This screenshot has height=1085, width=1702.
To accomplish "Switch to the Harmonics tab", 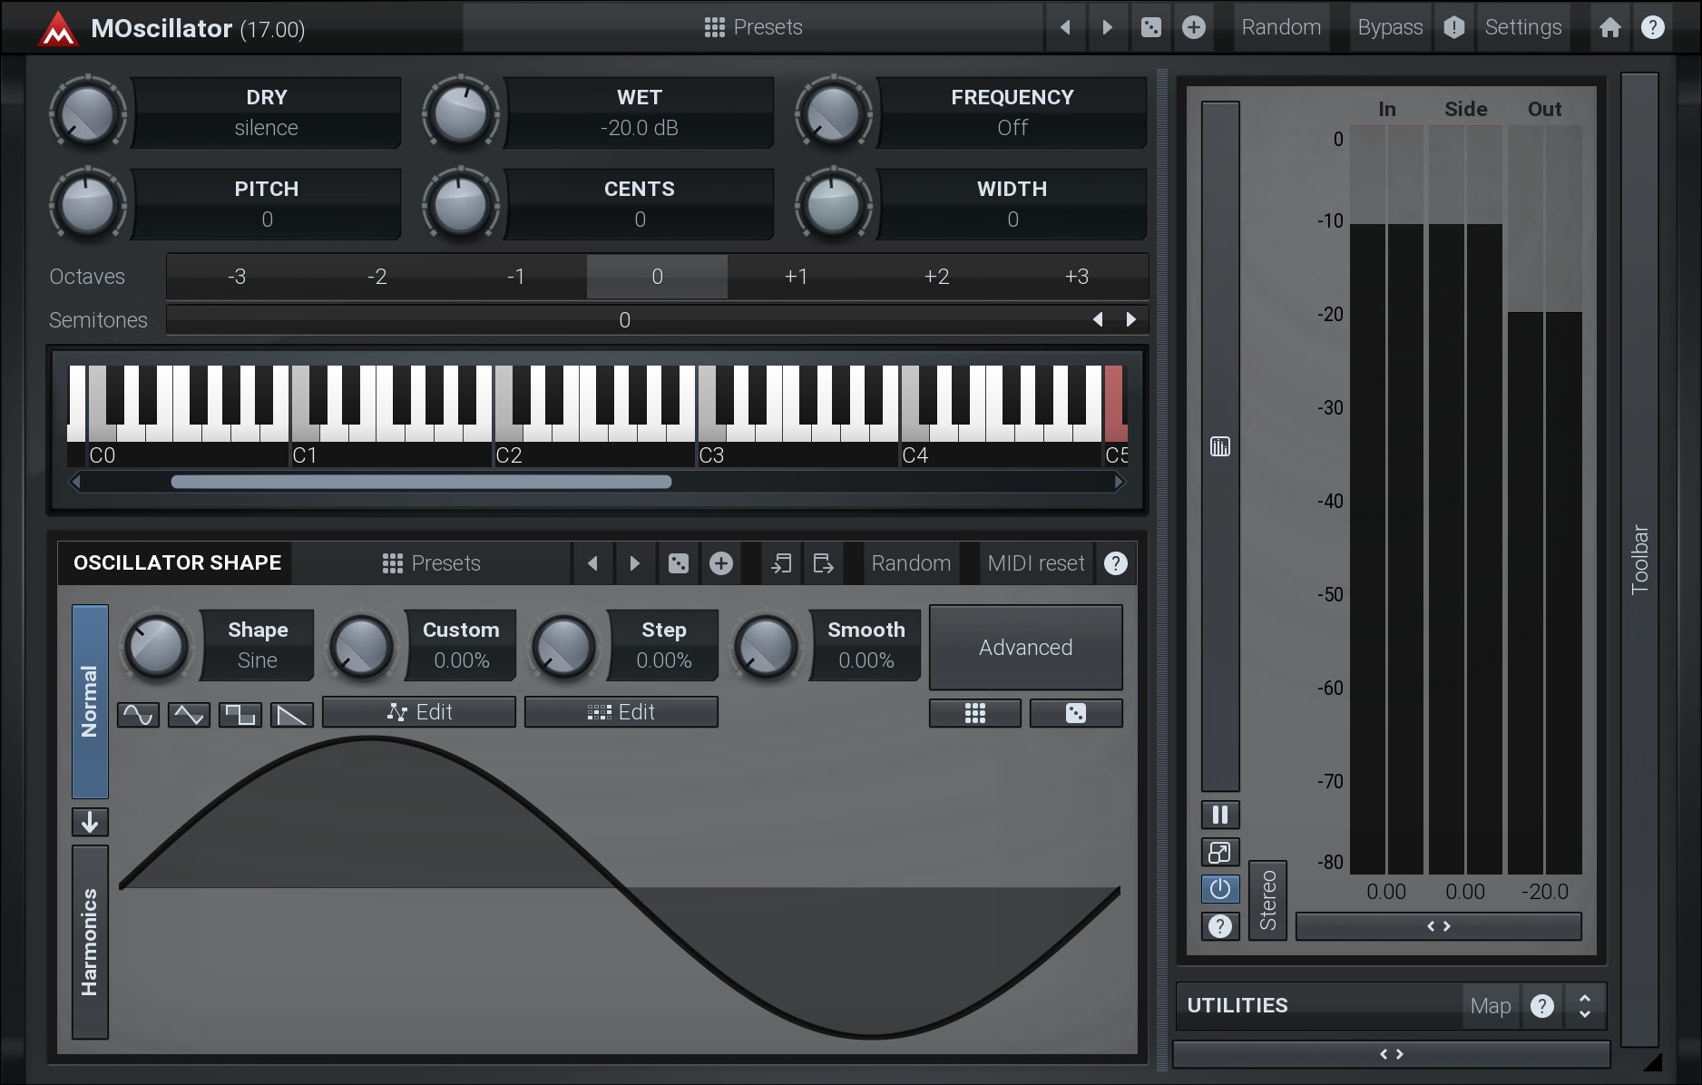I will tap(90, 942).
